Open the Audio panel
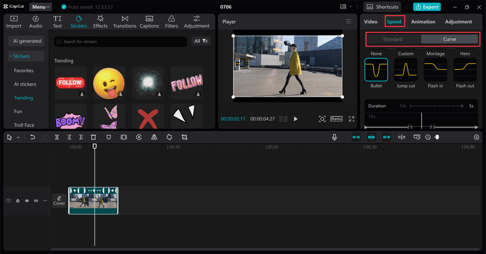The width and height of the screenshot is (486, 254). [x=36, y=22]
